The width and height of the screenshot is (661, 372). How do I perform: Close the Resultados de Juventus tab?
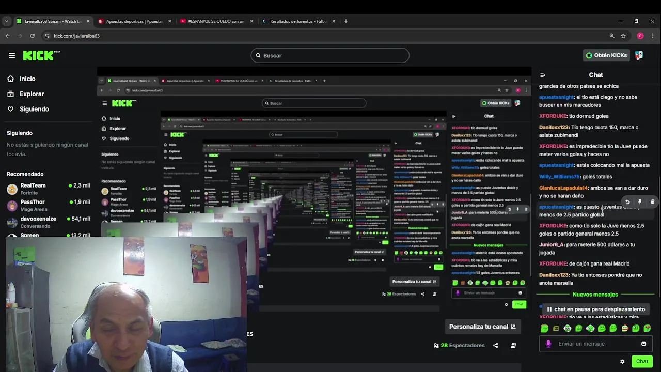coord(334,21)
